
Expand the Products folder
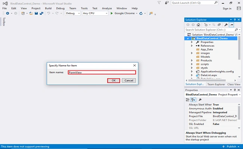tap(192, 60)
